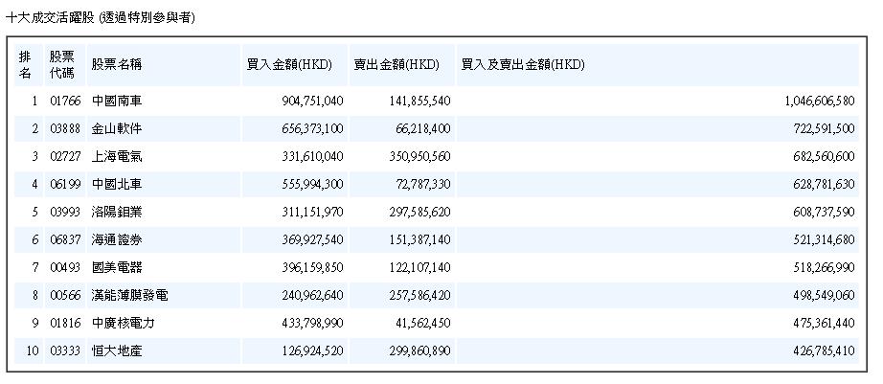Select stock name 恒大地產
Image resolution: width=883 pixels, height=384 pixels.
tap(116, 351)
